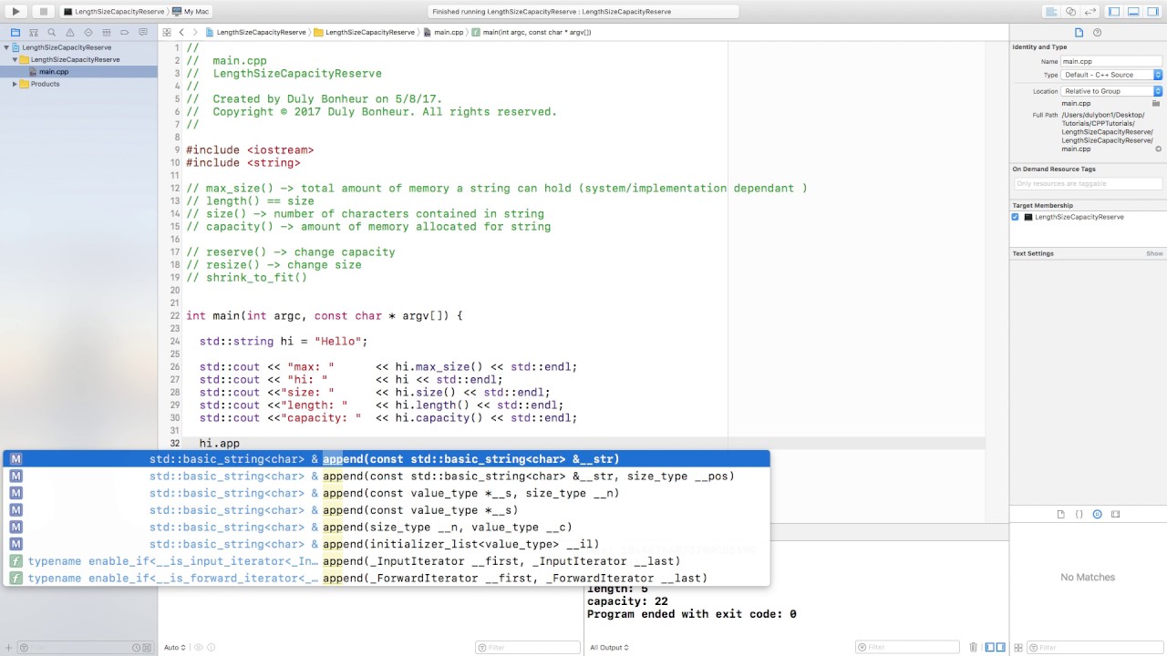
Task: Click the LengthSizeCapacityReserve project breadcrumb
Action: (x=255, y=32)
